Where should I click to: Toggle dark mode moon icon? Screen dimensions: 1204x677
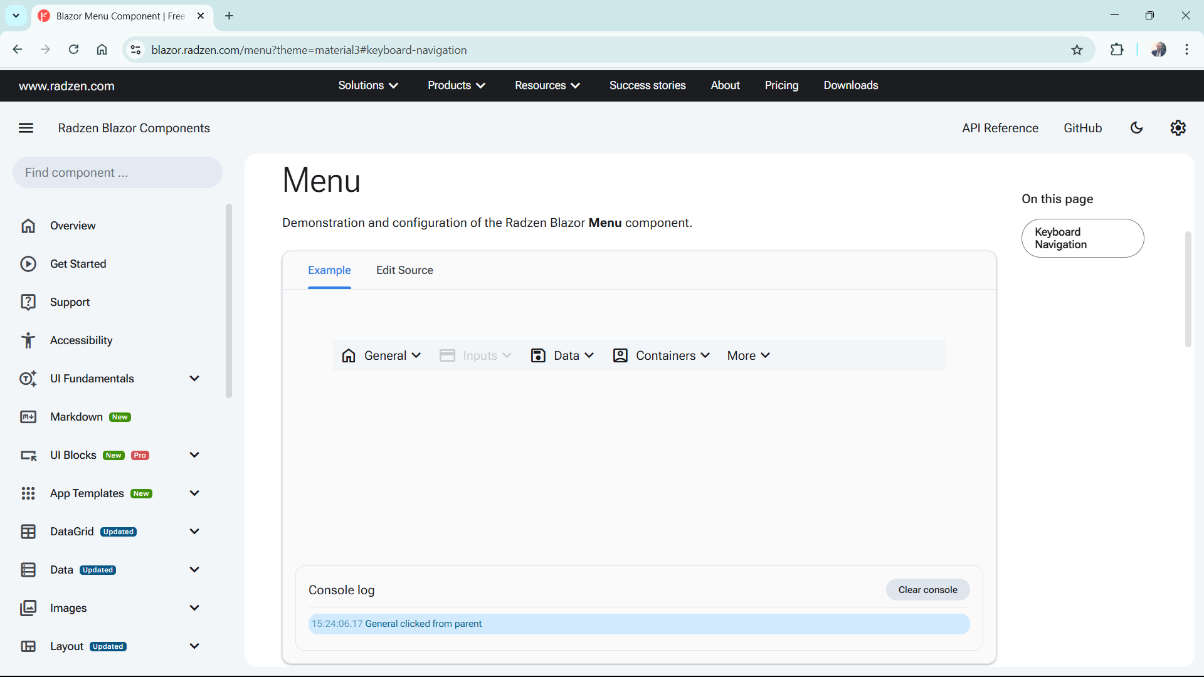(x=1136, y=128)
